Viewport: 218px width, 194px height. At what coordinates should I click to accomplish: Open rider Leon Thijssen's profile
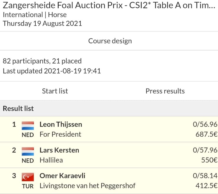61,124
